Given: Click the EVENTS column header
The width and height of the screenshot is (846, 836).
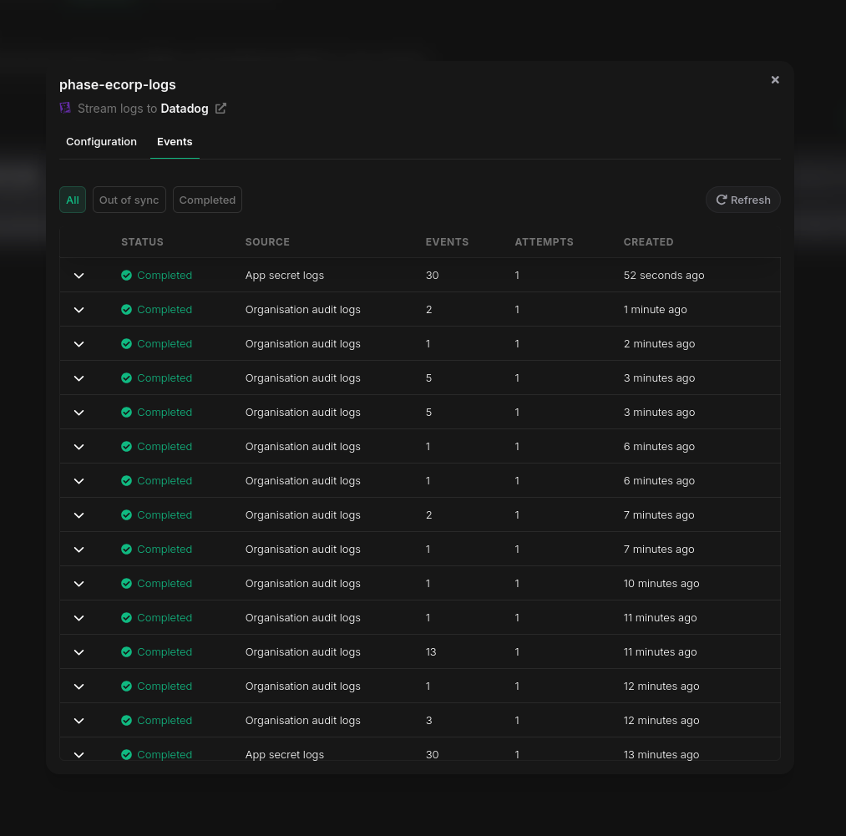Looking at the screenshot, I should point(447,242).
